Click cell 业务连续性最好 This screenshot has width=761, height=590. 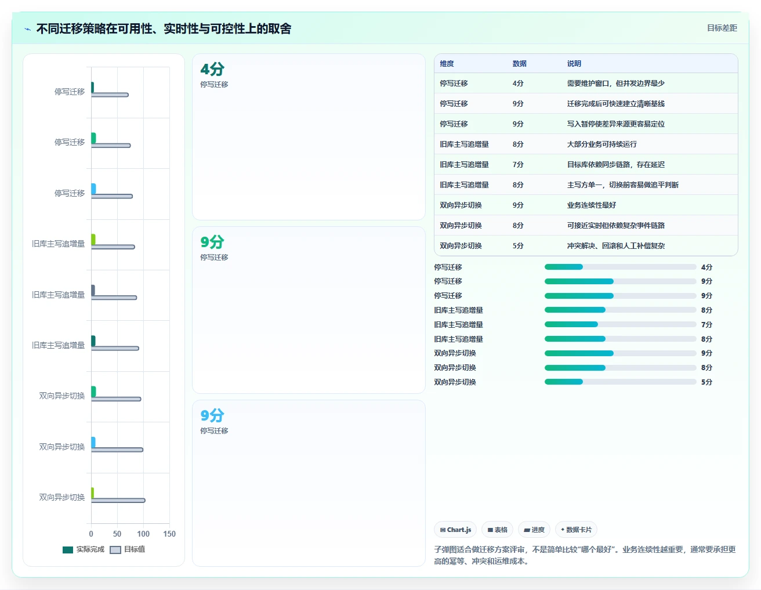(x=592, y=205)
